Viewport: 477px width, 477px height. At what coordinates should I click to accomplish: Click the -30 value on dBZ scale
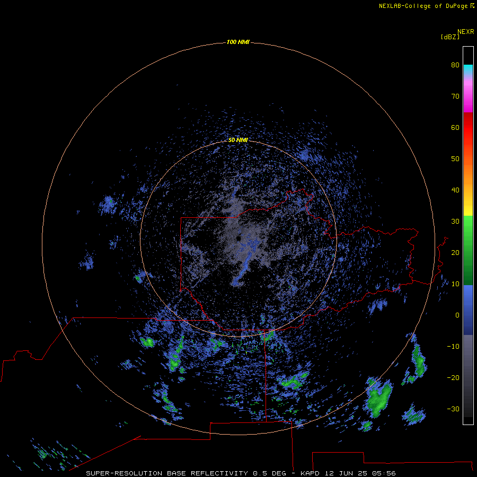coord(453,409)
